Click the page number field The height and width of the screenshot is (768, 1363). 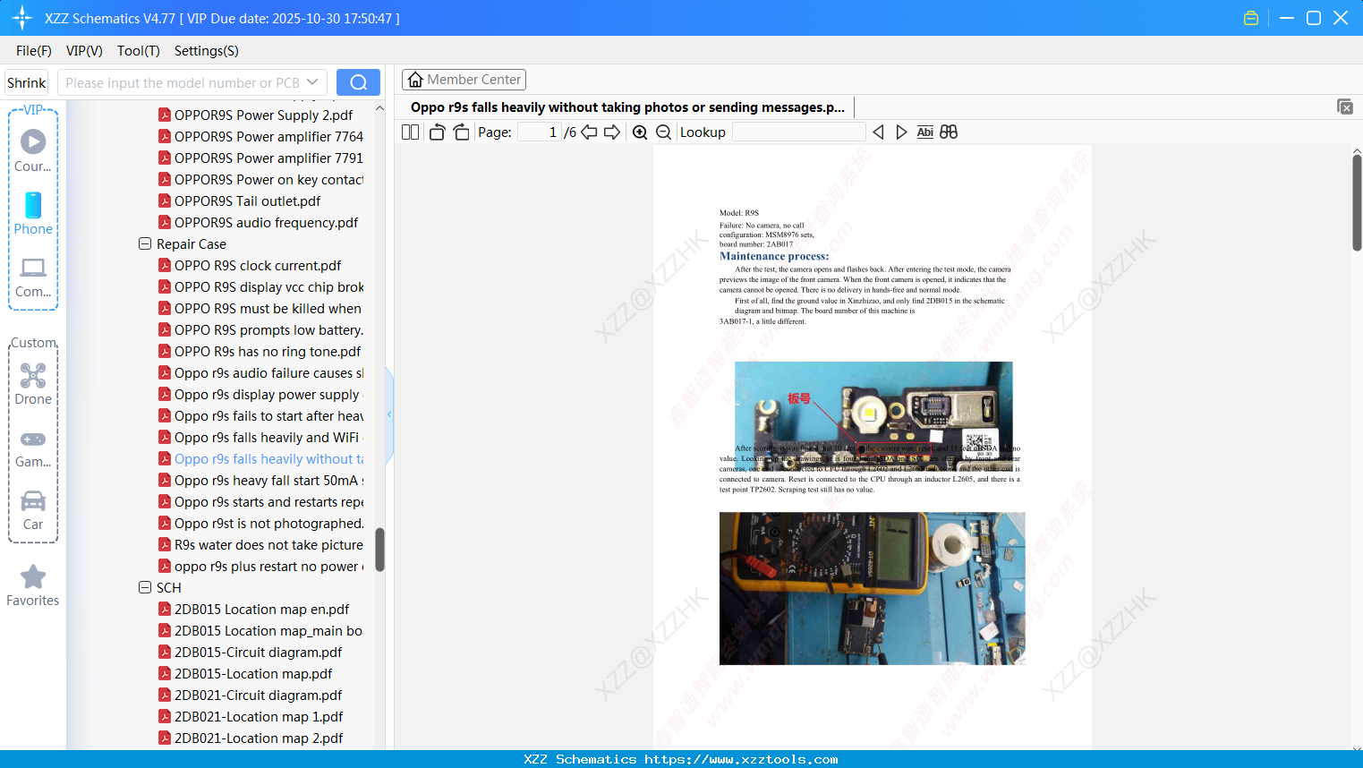pyautogui.click(x=540, y=132)
